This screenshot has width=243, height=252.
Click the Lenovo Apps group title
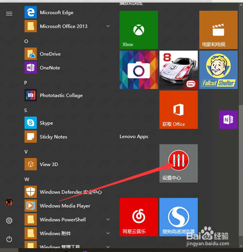click(134, 137)
